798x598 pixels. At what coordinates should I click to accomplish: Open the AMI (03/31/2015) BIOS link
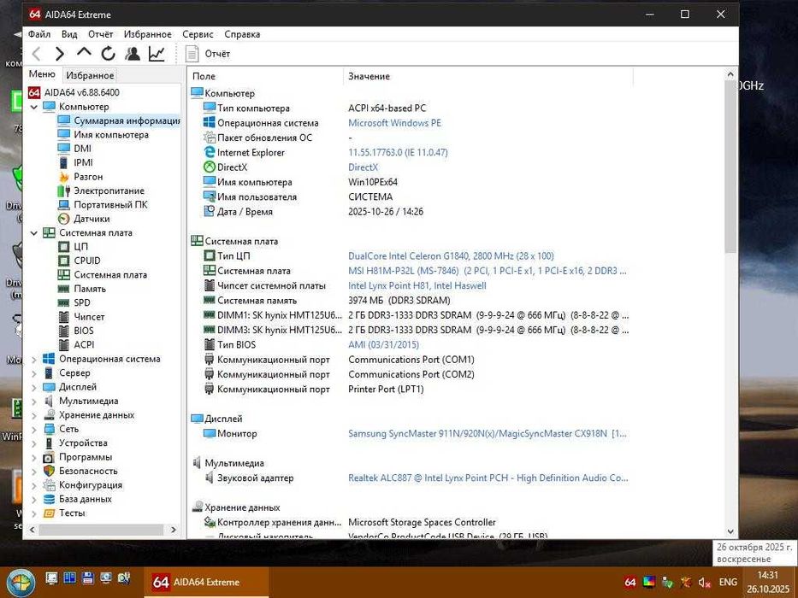tap(383, 344)
